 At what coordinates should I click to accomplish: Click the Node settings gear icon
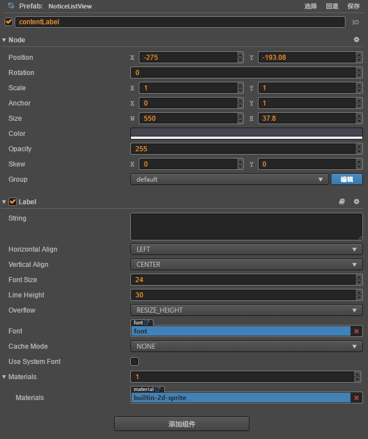[x=356, y=40]
